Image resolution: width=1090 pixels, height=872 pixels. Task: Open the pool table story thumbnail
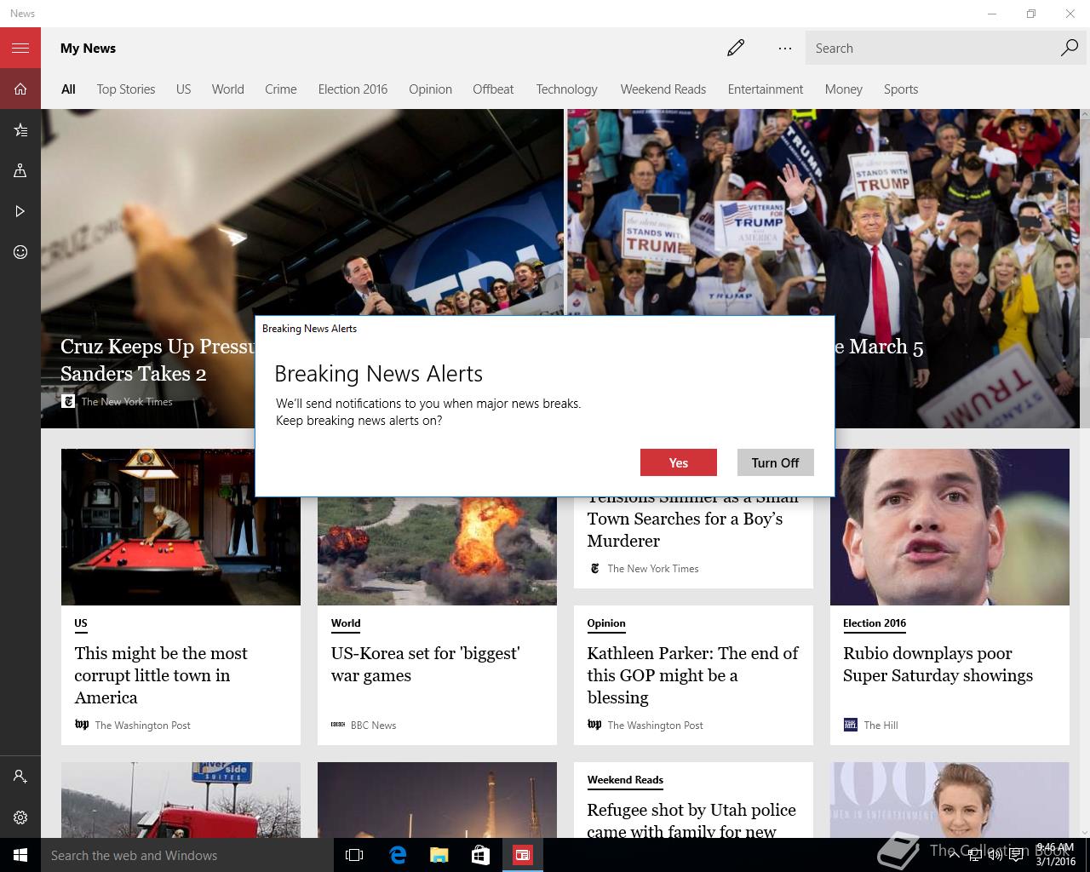[x=181, y=526]
